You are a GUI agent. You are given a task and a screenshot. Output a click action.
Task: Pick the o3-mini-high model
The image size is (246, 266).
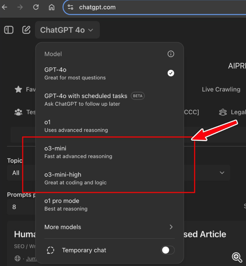110,178
